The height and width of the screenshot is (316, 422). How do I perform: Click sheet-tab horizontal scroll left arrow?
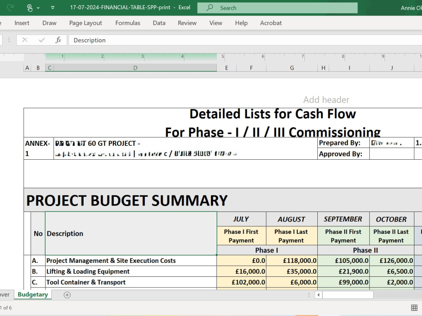pyautogui.click(x=318, y=295)
